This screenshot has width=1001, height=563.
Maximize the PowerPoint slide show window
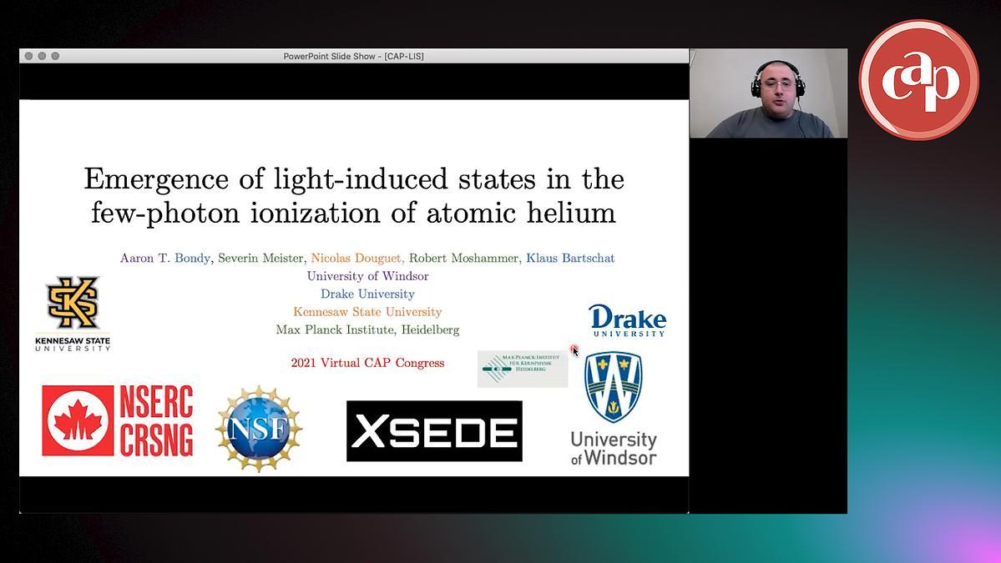pyautogui.click(x=56, y=56)
